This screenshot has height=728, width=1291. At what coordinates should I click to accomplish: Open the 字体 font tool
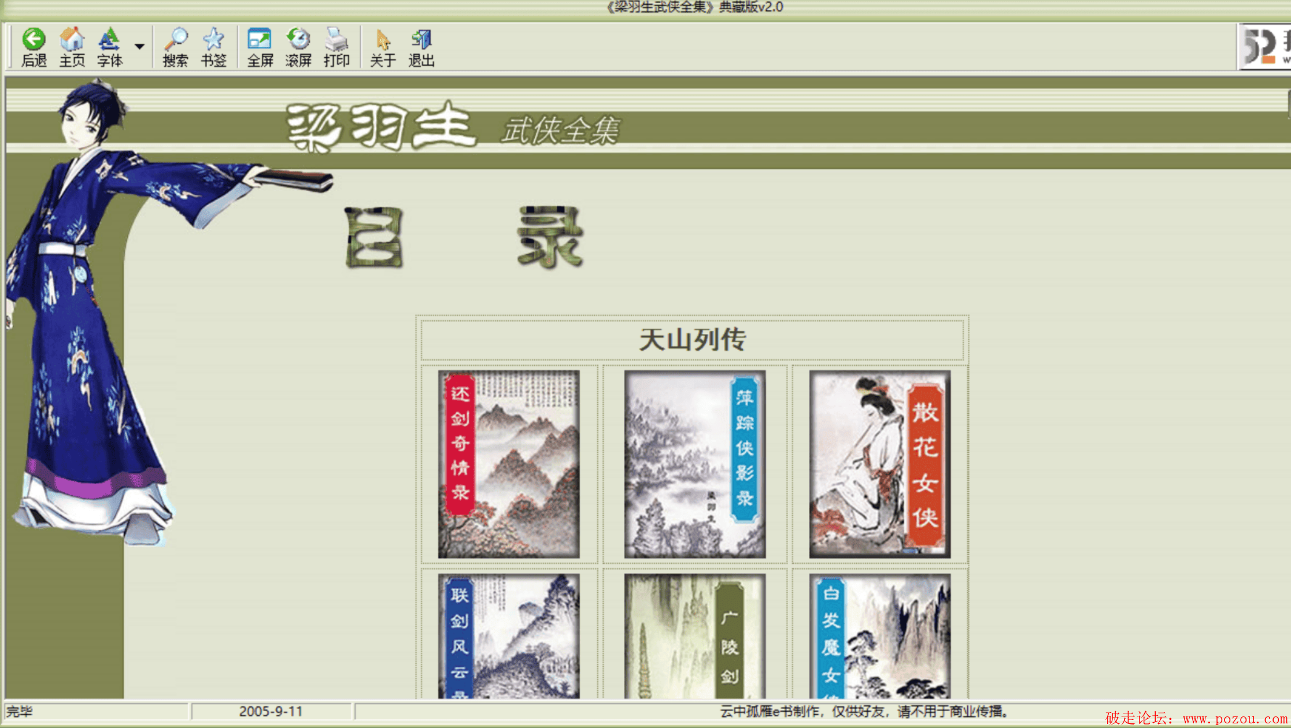[x=110, y=47]
